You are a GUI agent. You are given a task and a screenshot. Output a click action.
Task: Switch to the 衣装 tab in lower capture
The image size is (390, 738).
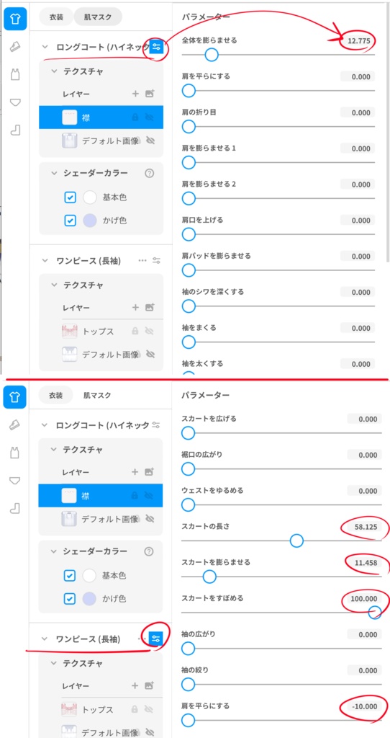pos(55,396)
